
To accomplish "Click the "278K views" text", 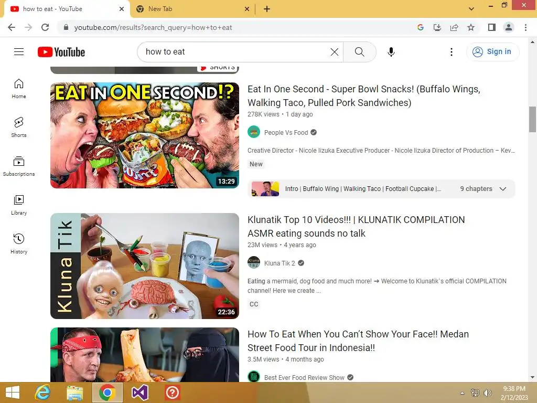I will point(263,114).
